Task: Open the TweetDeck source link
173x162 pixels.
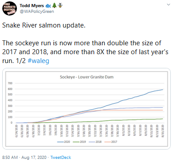Action: point(61,157)
